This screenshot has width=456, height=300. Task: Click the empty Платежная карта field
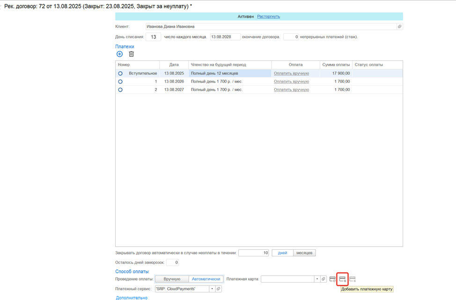(x=287, y=279)
